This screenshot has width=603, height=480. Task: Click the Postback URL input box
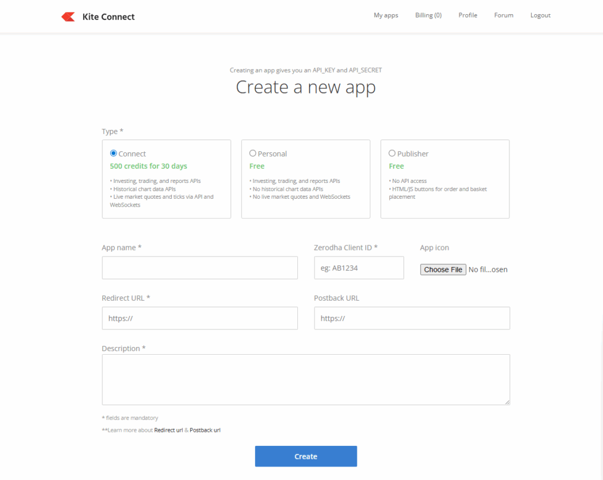[412, 318]
